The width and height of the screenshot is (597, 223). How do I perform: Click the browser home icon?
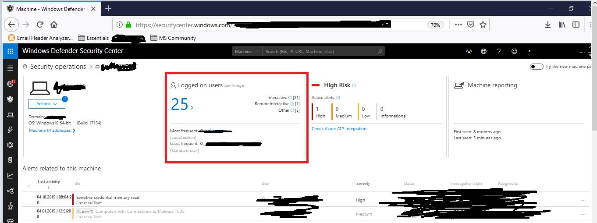coord(54,25)
